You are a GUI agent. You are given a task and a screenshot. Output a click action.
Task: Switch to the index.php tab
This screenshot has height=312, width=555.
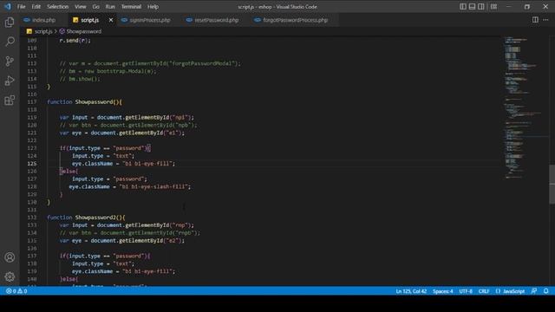tap(43, 20)
